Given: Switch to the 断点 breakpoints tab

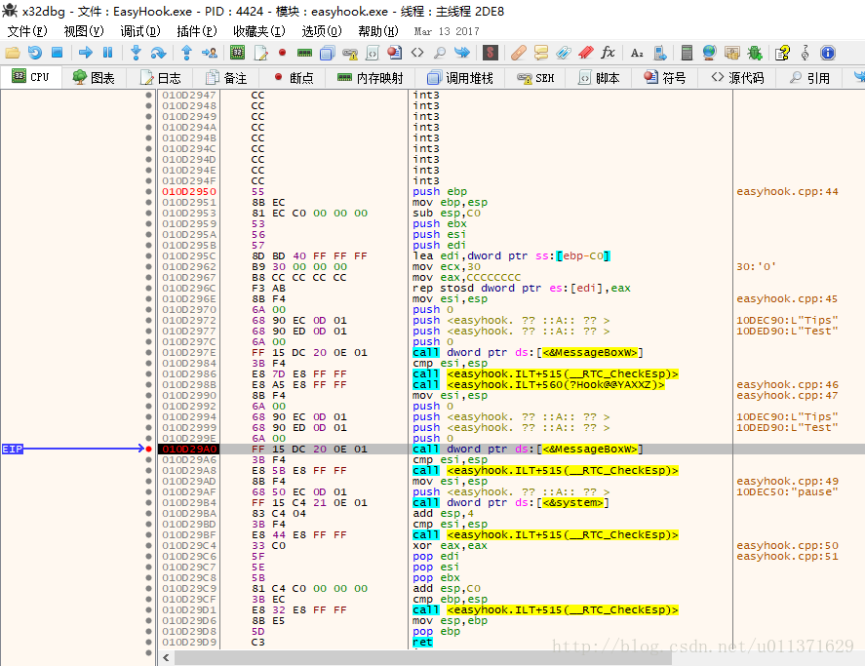Looking at the screenshot, I should [x=292, y=77].
